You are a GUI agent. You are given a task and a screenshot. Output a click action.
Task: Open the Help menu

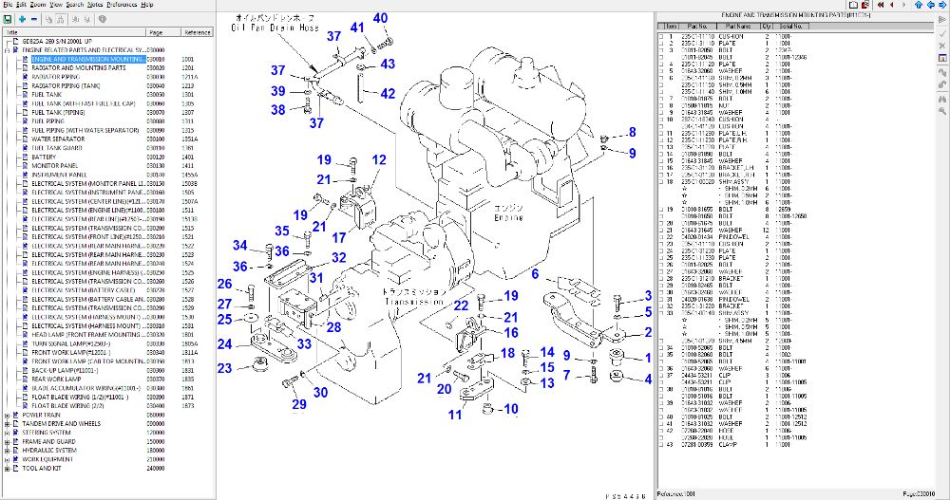click(146, 4)
